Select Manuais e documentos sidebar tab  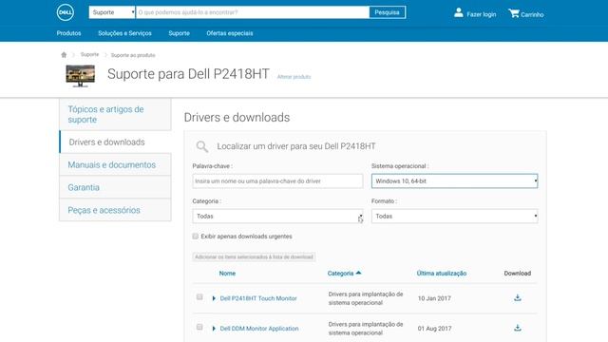pos(115,164)
